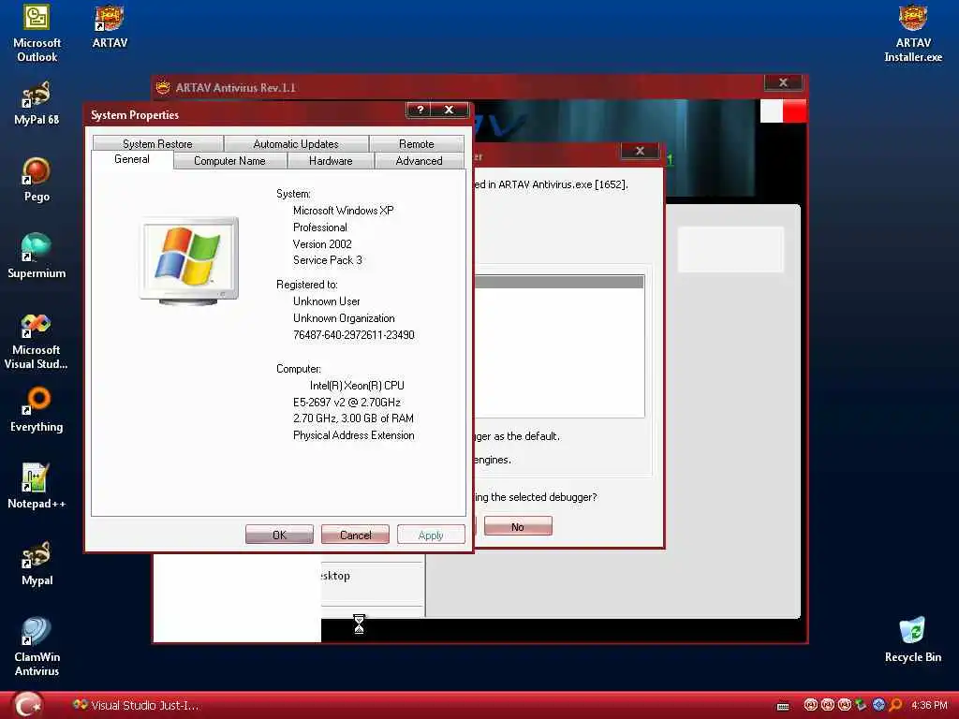Screen dimensions: 959x719
Task: Click the 'Service Pack 3' text
Action: pos(327,260)
